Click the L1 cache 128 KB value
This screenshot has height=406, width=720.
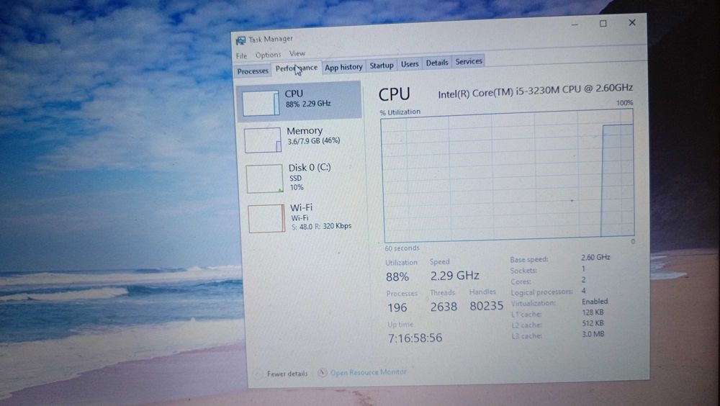[x=593, y=312]
